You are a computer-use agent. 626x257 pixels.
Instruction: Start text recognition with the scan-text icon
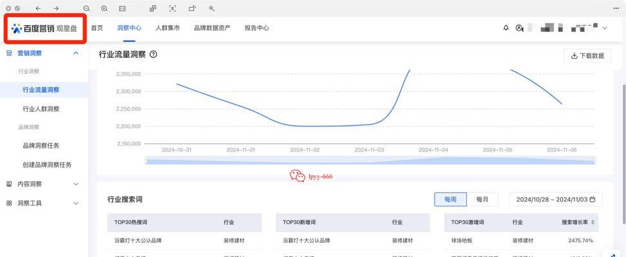pyautogui.click(x=173, y=8)
